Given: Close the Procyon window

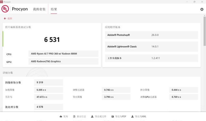Looking at the screenshot, I should [x=202, y=2].
